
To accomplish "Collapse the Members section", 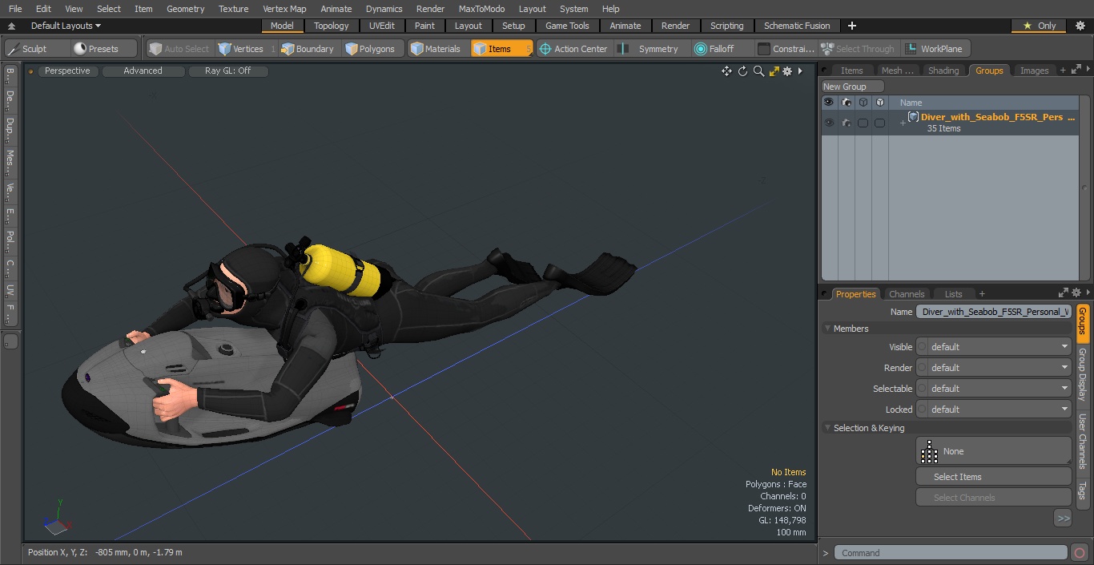I will 828,329.
